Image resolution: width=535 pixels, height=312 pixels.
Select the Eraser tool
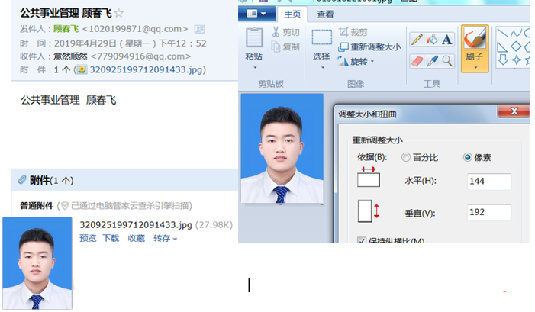[x=417, y=60]
